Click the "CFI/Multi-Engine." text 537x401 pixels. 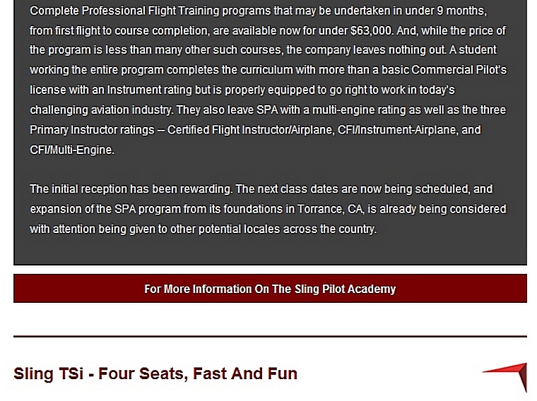point(72,150)
